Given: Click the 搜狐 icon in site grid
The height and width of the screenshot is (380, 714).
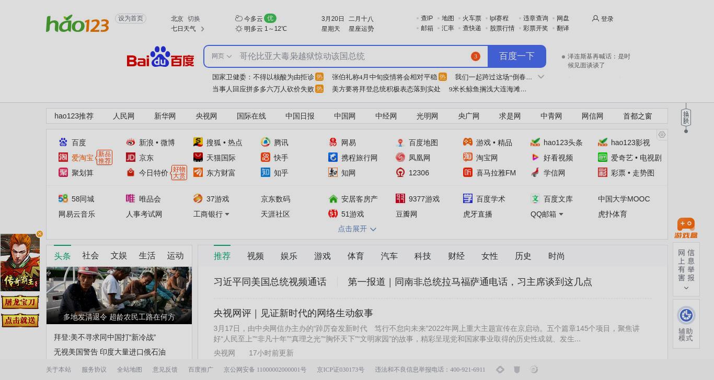Looking at the screenshot, I should tap(198, 142).
